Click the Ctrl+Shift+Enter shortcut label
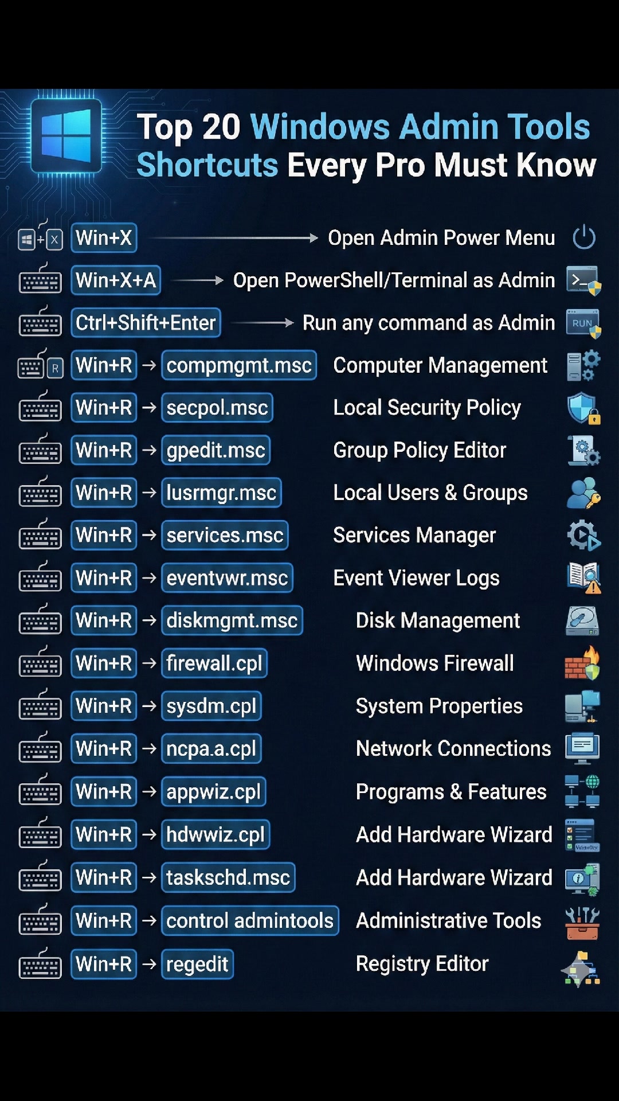Screen dimensions: 619x1101 tap(146, 323)
